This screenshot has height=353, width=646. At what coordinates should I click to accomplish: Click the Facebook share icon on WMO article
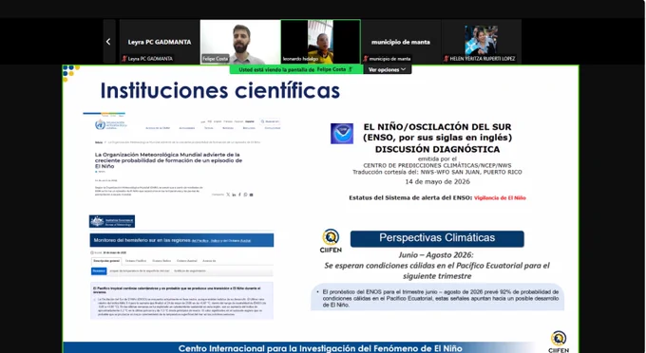tap(239, 195)
